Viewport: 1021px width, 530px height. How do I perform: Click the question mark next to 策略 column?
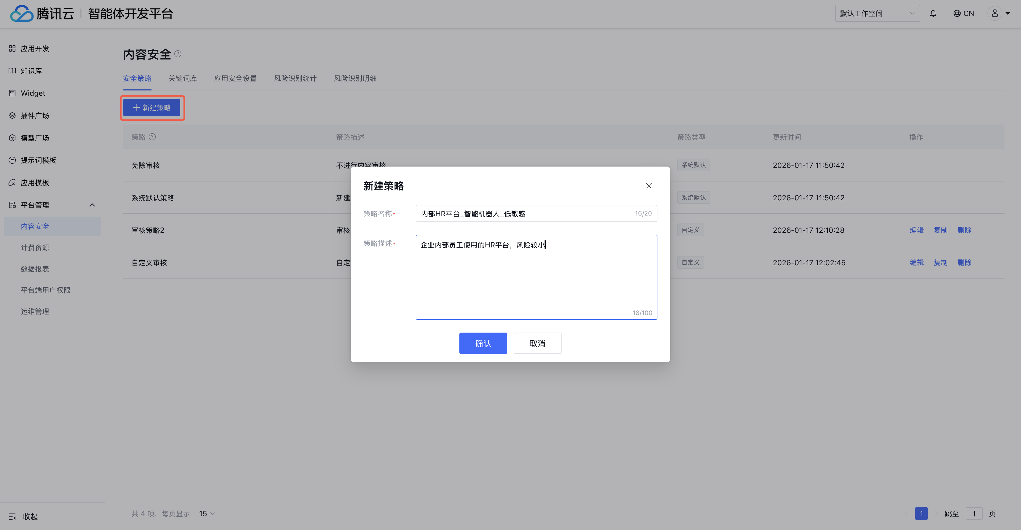point(152,137)
